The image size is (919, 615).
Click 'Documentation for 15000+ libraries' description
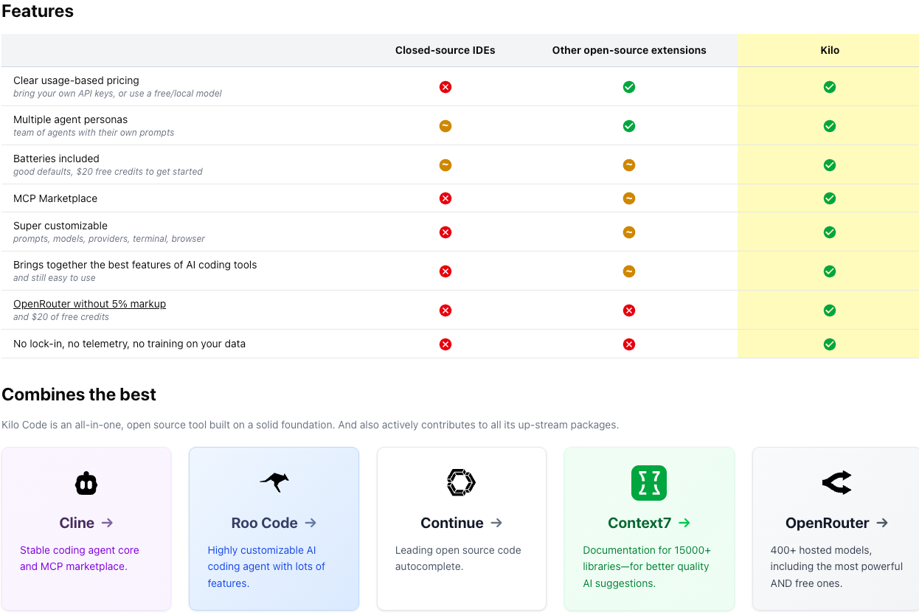[647, 566]
